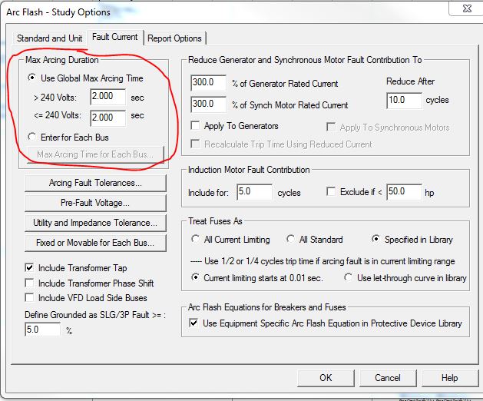Open Utility and Impedance Tolerance dialog
This screenshot has height=401, width=483.
click(94, 223)
